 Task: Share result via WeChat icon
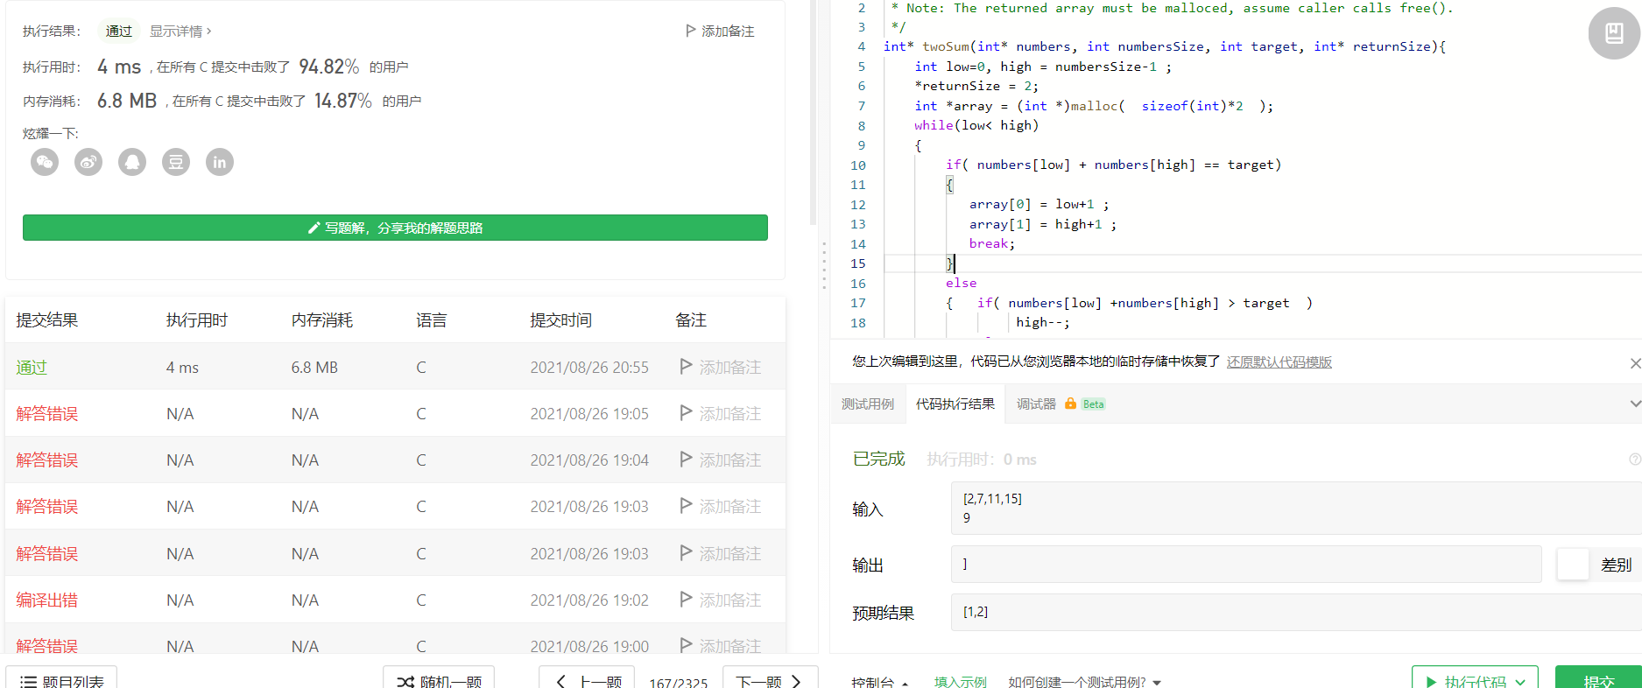45,162
